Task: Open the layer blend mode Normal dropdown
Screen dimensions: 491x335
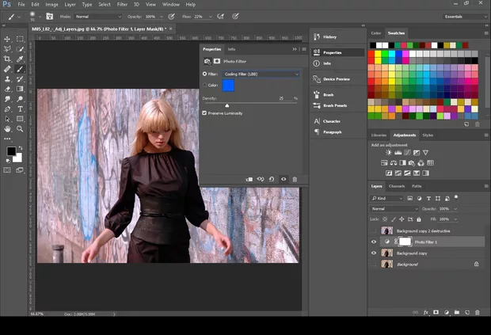Action: tap(394, 208)
